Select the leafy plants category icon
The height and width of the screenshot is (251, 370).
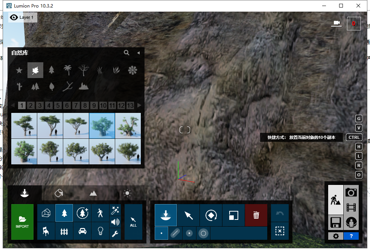[x=116, y=70]
